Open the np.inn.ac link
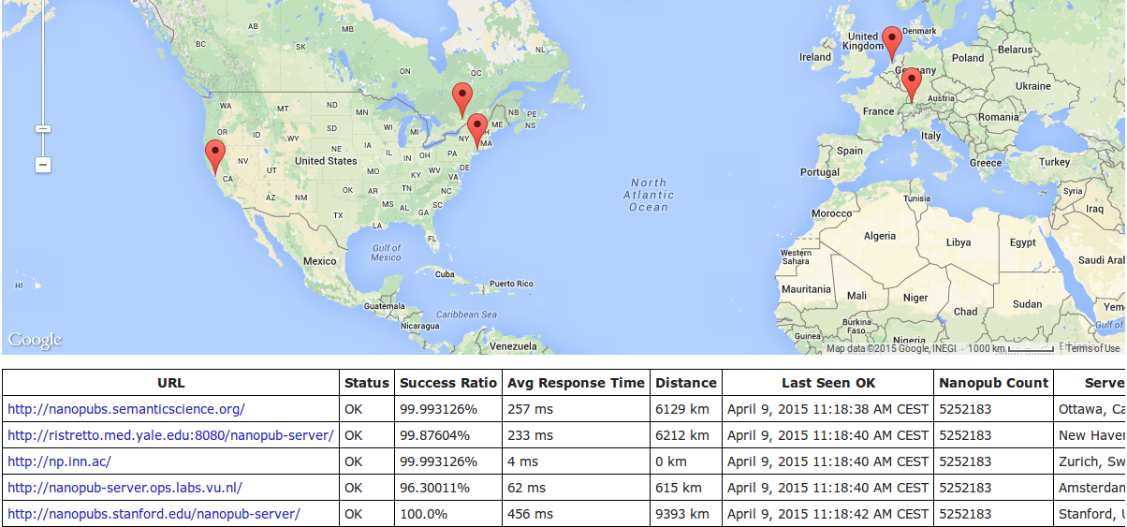1127x527 pixels. pyautogui.click(x=59, y=461)
